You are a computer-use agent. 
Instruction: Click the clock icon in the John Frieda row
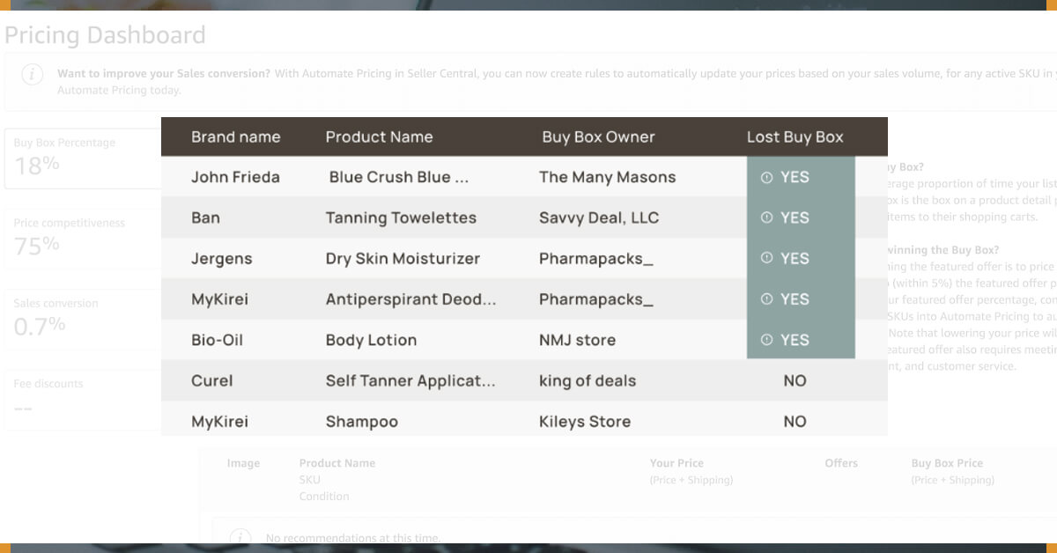point(766,178)
